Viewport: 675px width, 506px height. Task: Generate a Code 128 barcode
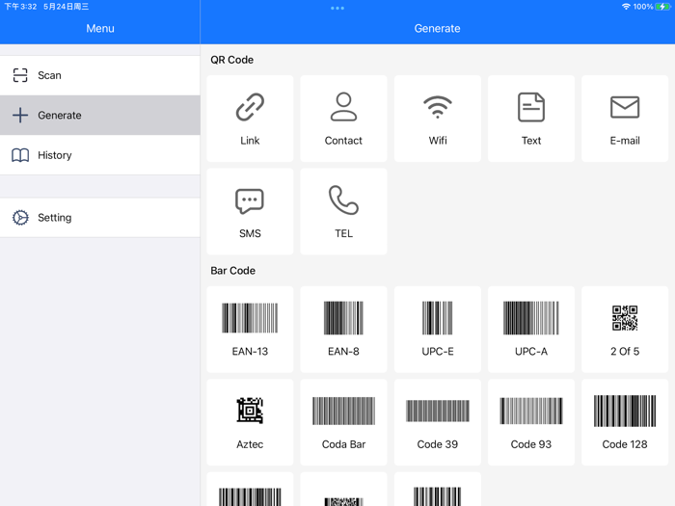pyautogui.click(x=625, y=422)
